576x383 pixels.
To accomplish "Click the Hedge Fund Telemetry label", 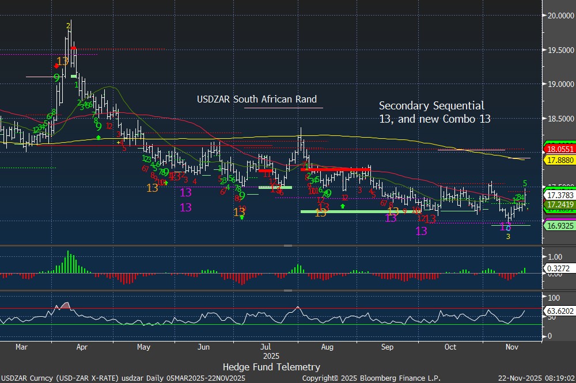I will click(x=271, y=367).
